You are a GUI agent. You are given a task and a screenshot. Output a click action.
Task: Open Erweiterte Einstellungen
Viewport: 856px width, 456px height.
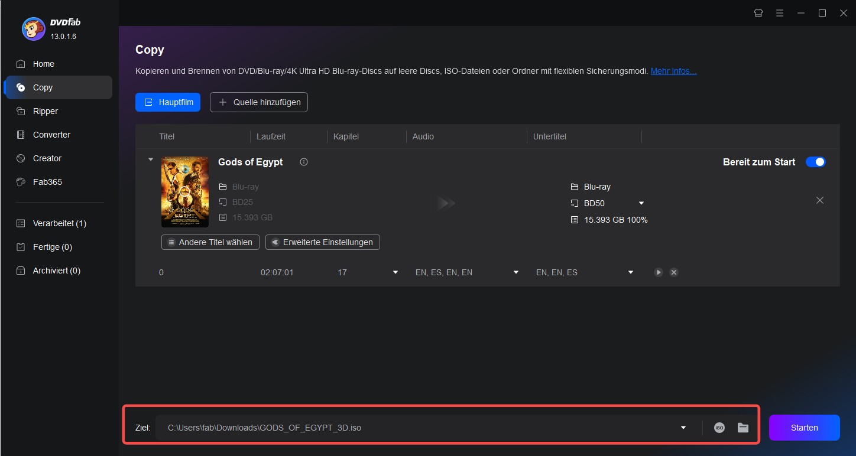coord(323,242)
